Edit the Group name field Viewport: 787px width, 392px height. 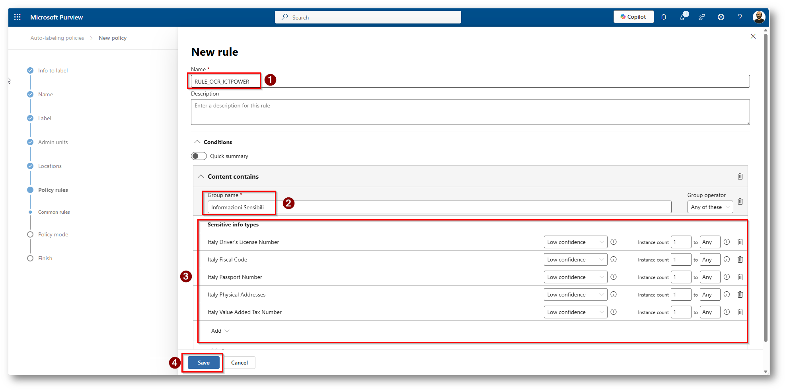point(439,207)
